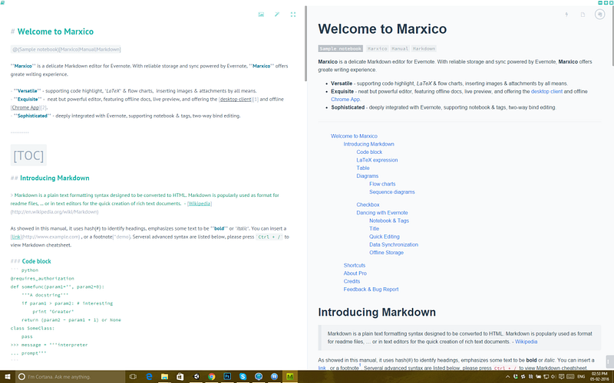Go to 'Diagrams' contents link
Viewport: 614px width, 383px height.
click(x=368, y=176)
